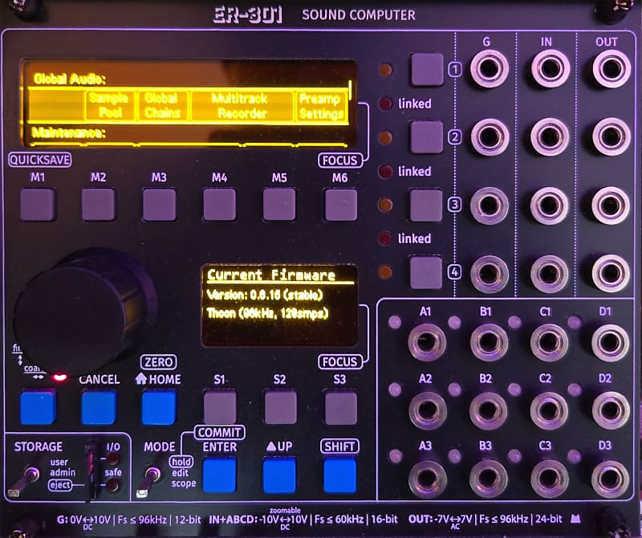Click the IN jack of row 4

point(550,273)
